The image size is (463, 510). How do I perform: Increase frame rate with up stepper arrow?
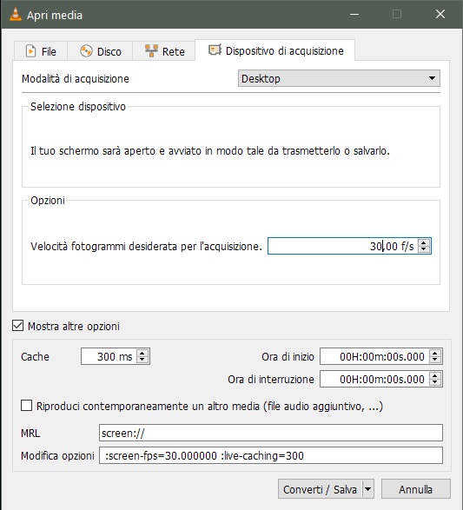point(424,242)
